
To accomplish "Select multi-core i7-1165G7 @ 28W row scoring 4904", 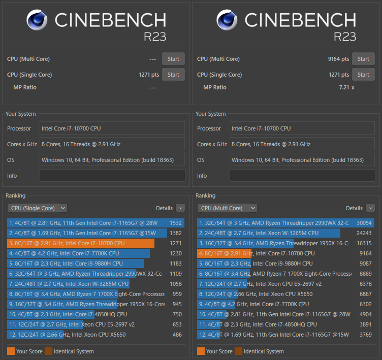I will point(286,314).
